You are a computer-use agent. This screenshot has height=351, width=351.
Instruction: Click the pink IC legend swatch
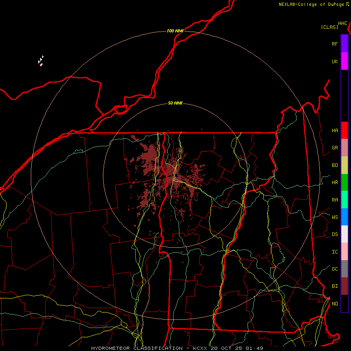click(x=344, y=252)
